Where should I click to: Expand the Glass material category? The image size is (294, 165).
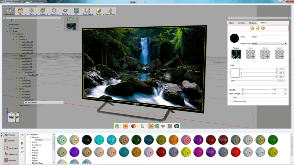click(31, 148)
